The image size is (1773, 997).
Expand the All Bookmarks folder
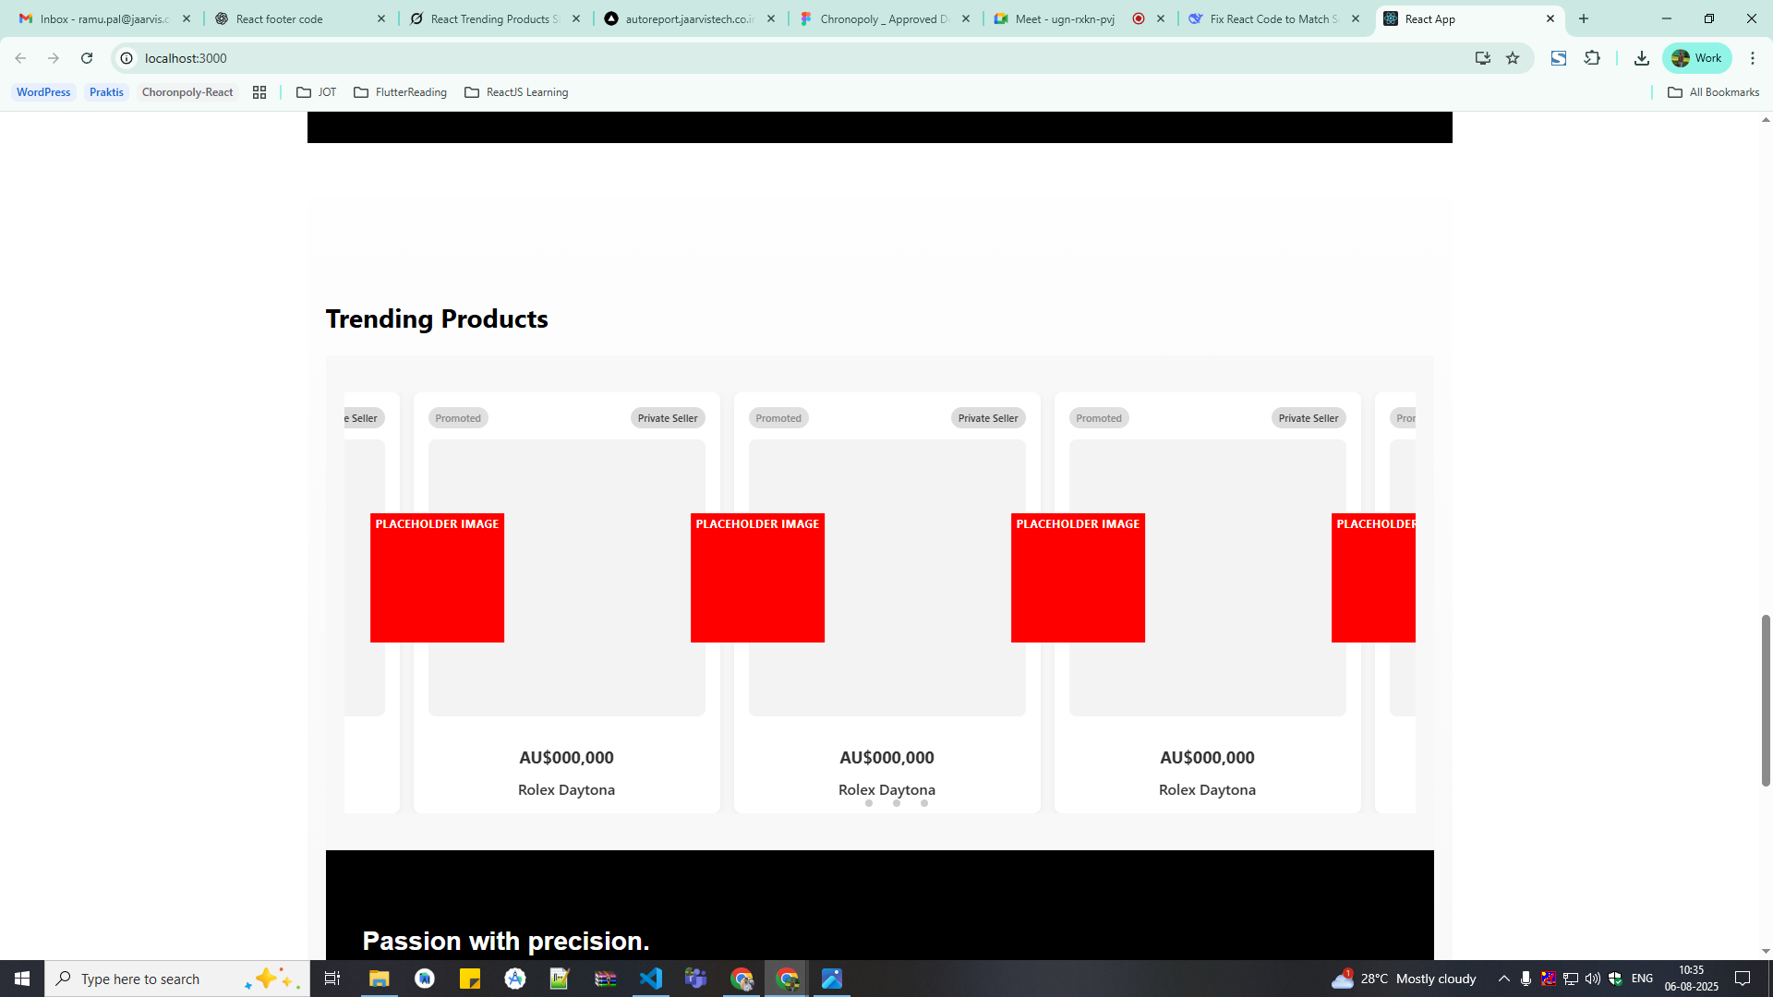point(1714,92)
